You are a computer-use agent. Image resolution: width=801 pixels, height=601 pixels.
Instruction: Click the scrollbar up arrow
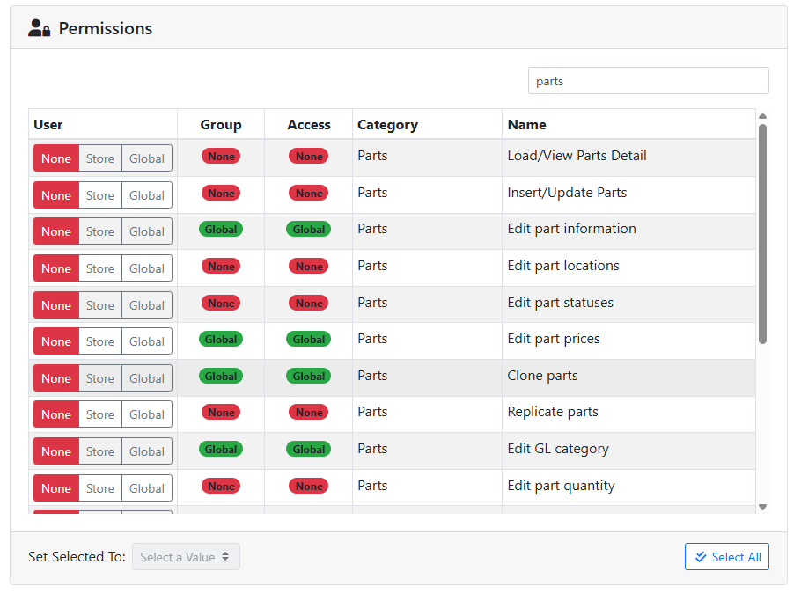click(x=762, y=116)
